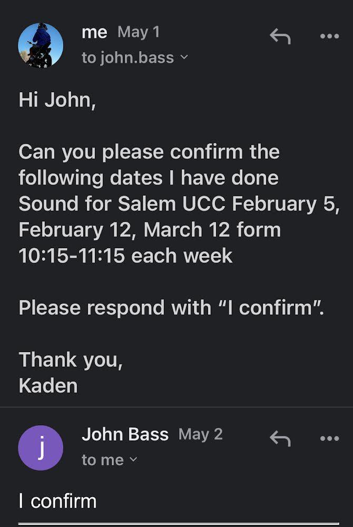Open the "me" sender profile photo

click(x=41, y=45)
